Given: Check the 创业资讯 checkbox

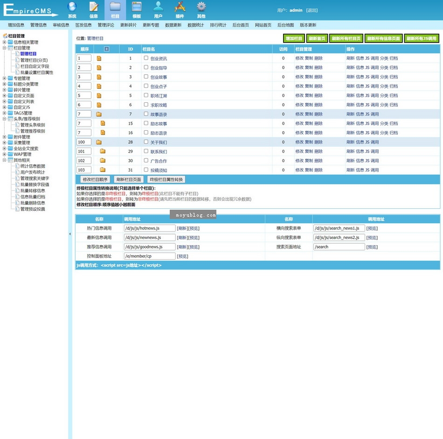Looking at the screenshot, I should [146, 58].
